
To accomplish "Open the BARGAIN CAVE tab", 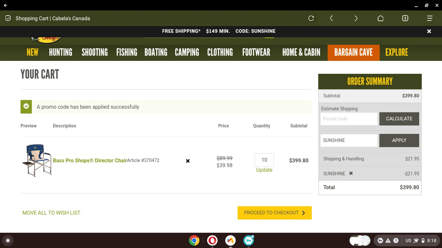I will (354, 53).
